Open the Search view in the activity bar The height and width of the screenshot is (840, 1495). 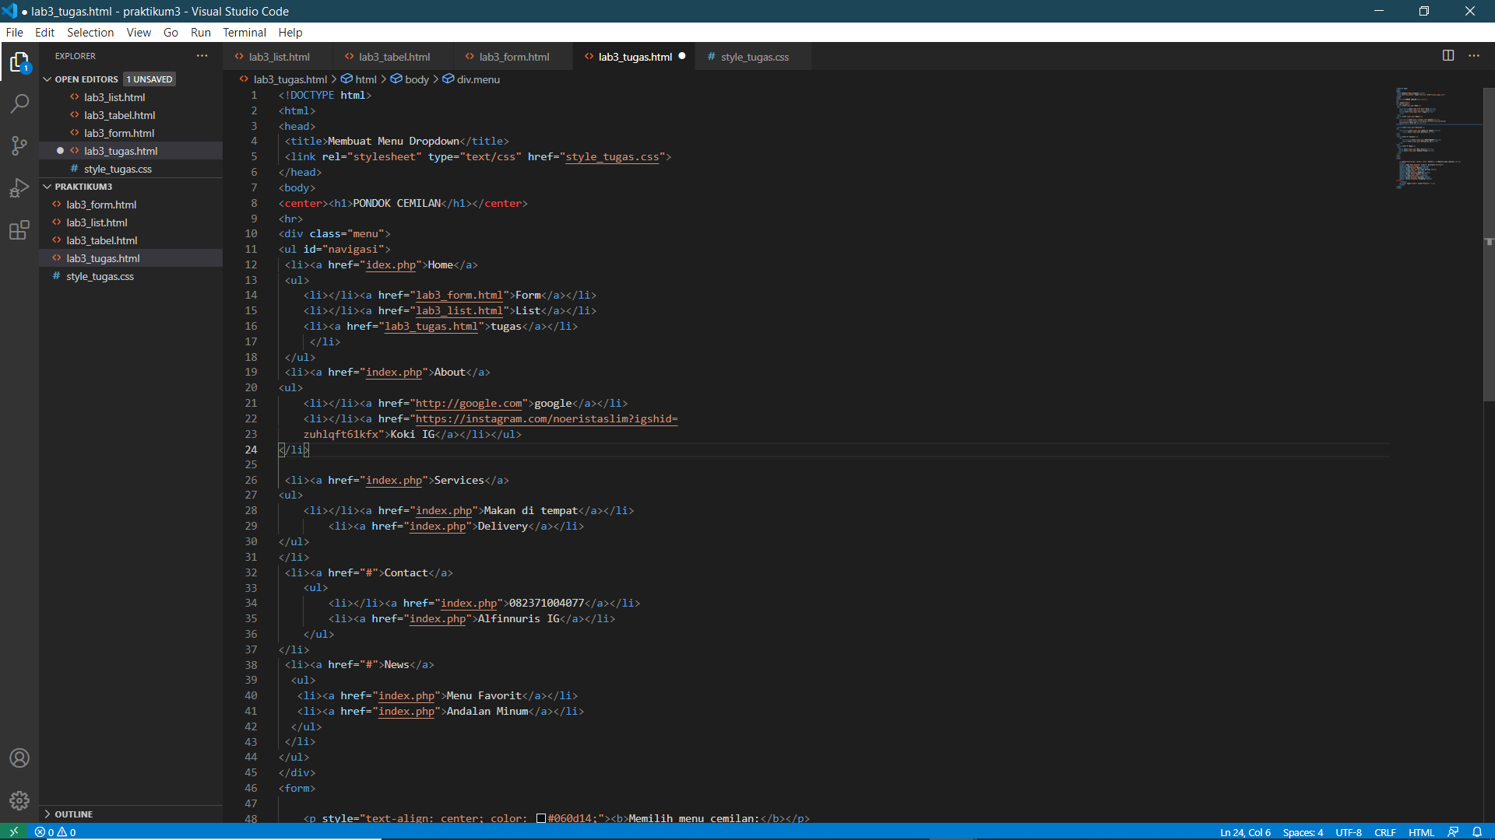(x=19, y=103)
